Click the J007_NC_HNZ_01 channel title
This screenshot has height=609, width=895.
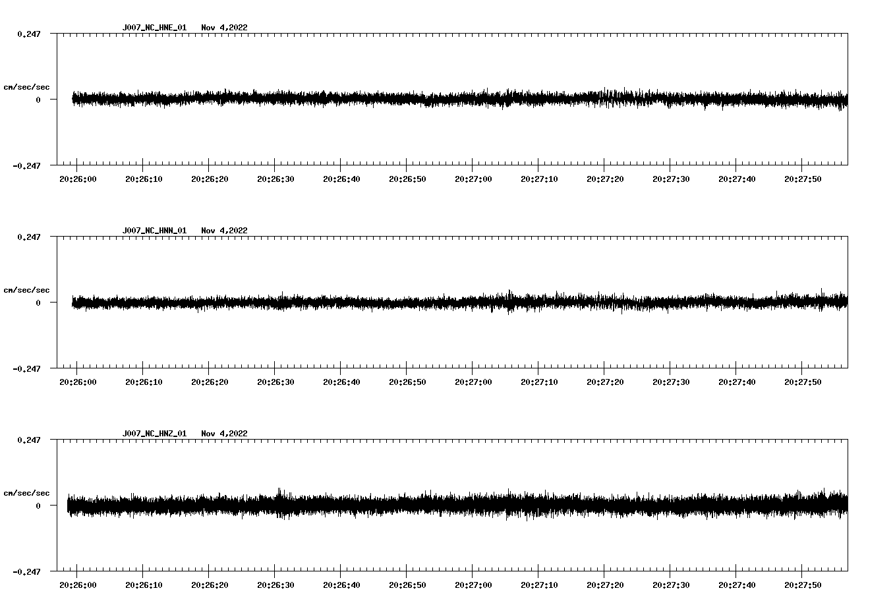tap(154, 434)
